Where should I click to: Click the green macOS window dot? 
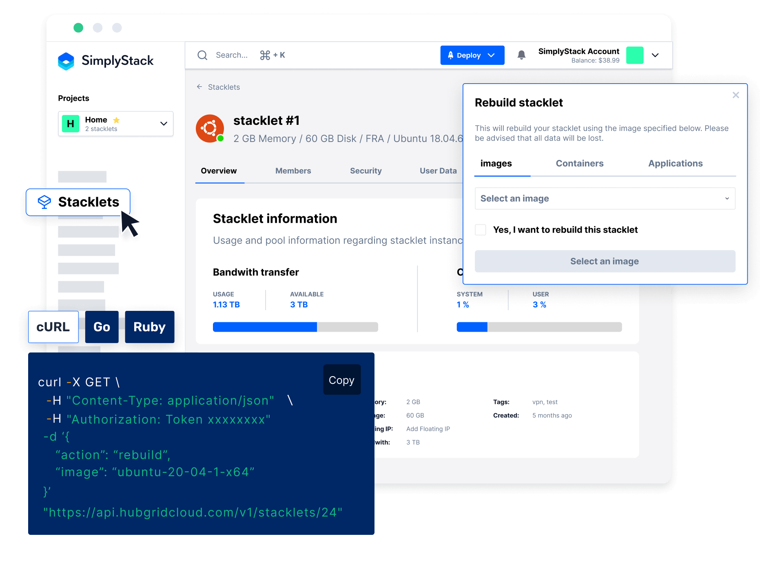78,28
